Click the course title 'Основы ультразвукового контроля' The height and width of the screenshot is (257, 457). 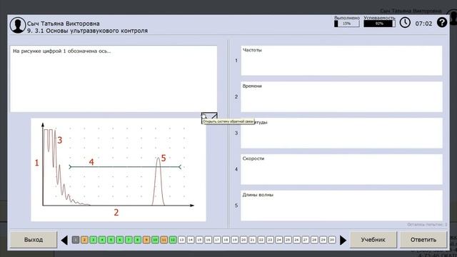pos(97,31)
